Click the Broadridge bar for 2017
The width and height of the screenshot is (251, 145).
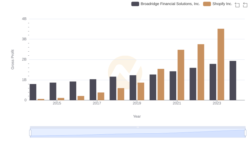pos(93,90)
